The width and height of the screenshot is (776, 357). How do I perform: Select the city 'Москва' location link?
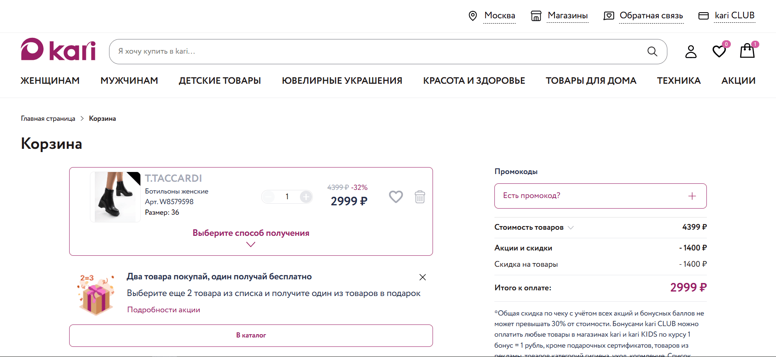499,16
